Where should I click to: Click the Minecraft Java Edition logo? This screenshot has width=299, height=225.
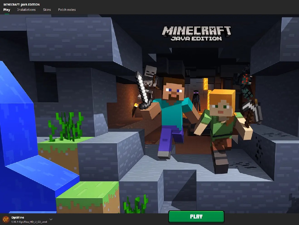(x=197, y=34)
